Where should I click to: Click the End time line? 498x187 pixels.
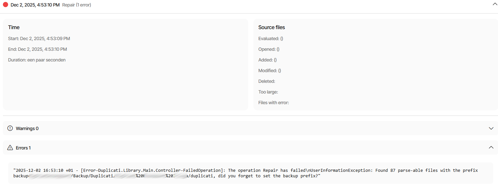click(38, 49)
